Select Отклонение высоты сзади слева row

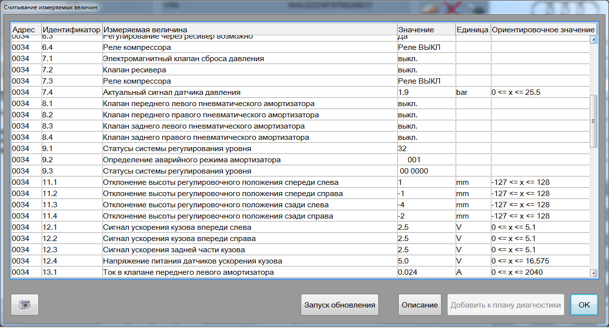[x=300, y=205]
